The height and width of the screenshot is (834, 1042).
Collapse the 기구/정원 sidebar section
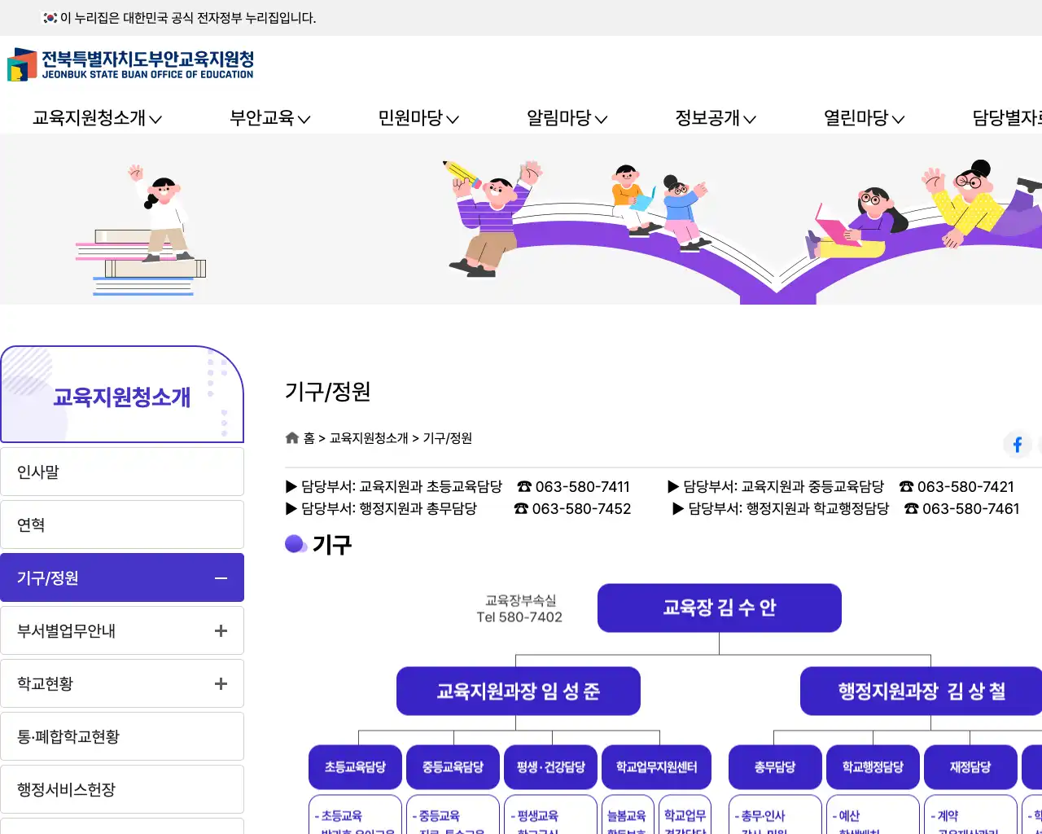pyautogui.click(x=220, y=577)
